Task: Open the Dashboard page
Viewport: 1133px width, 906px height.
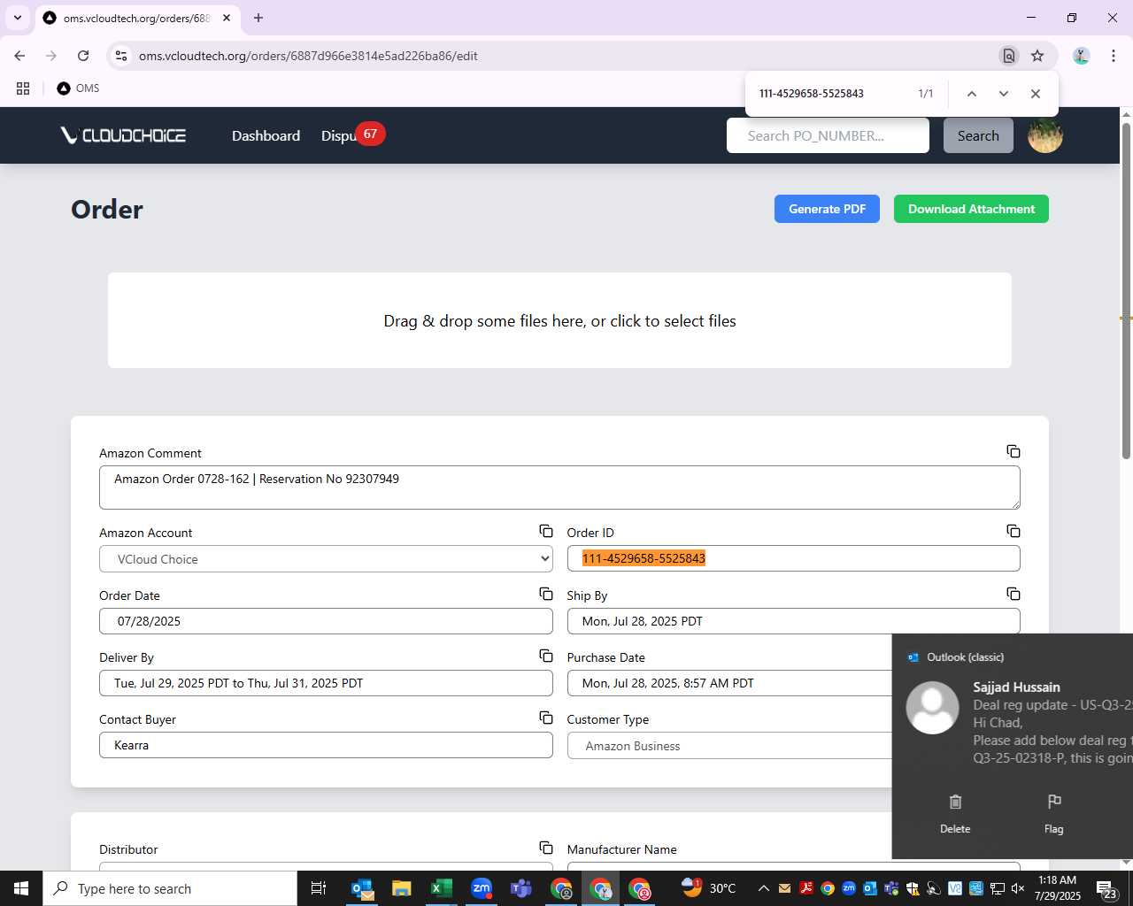Action: [266, 135]
